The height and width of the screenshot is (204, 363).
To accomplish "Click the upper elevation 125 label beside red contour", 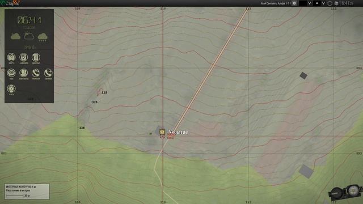I will [104, 92].
